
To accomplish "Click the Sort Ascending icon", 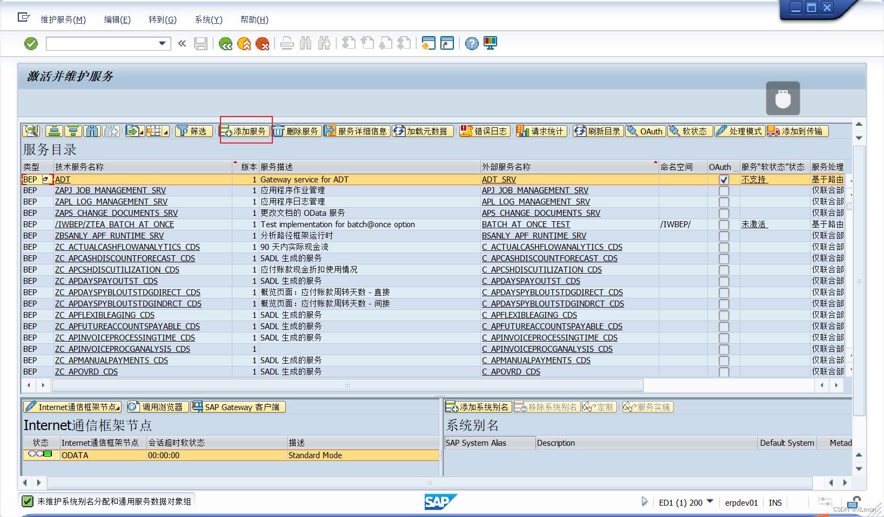I will [53, 131].
